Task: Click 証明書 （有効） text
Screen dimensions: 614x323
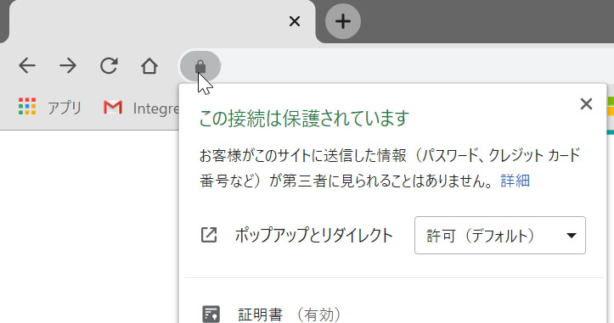Action: tap(290, 315)
